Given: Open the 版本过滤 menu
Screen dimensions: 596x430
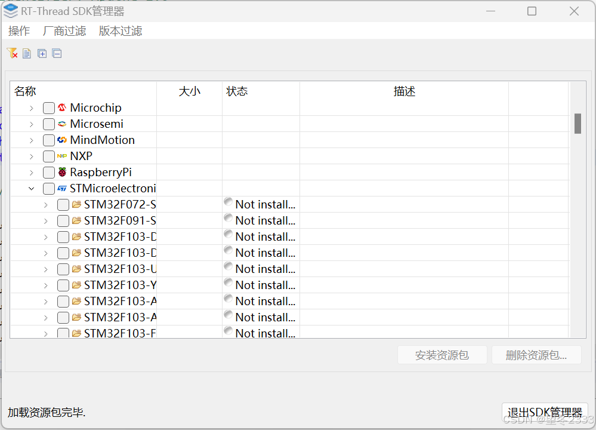Looking at the screenshot, I should click(121, 31).
